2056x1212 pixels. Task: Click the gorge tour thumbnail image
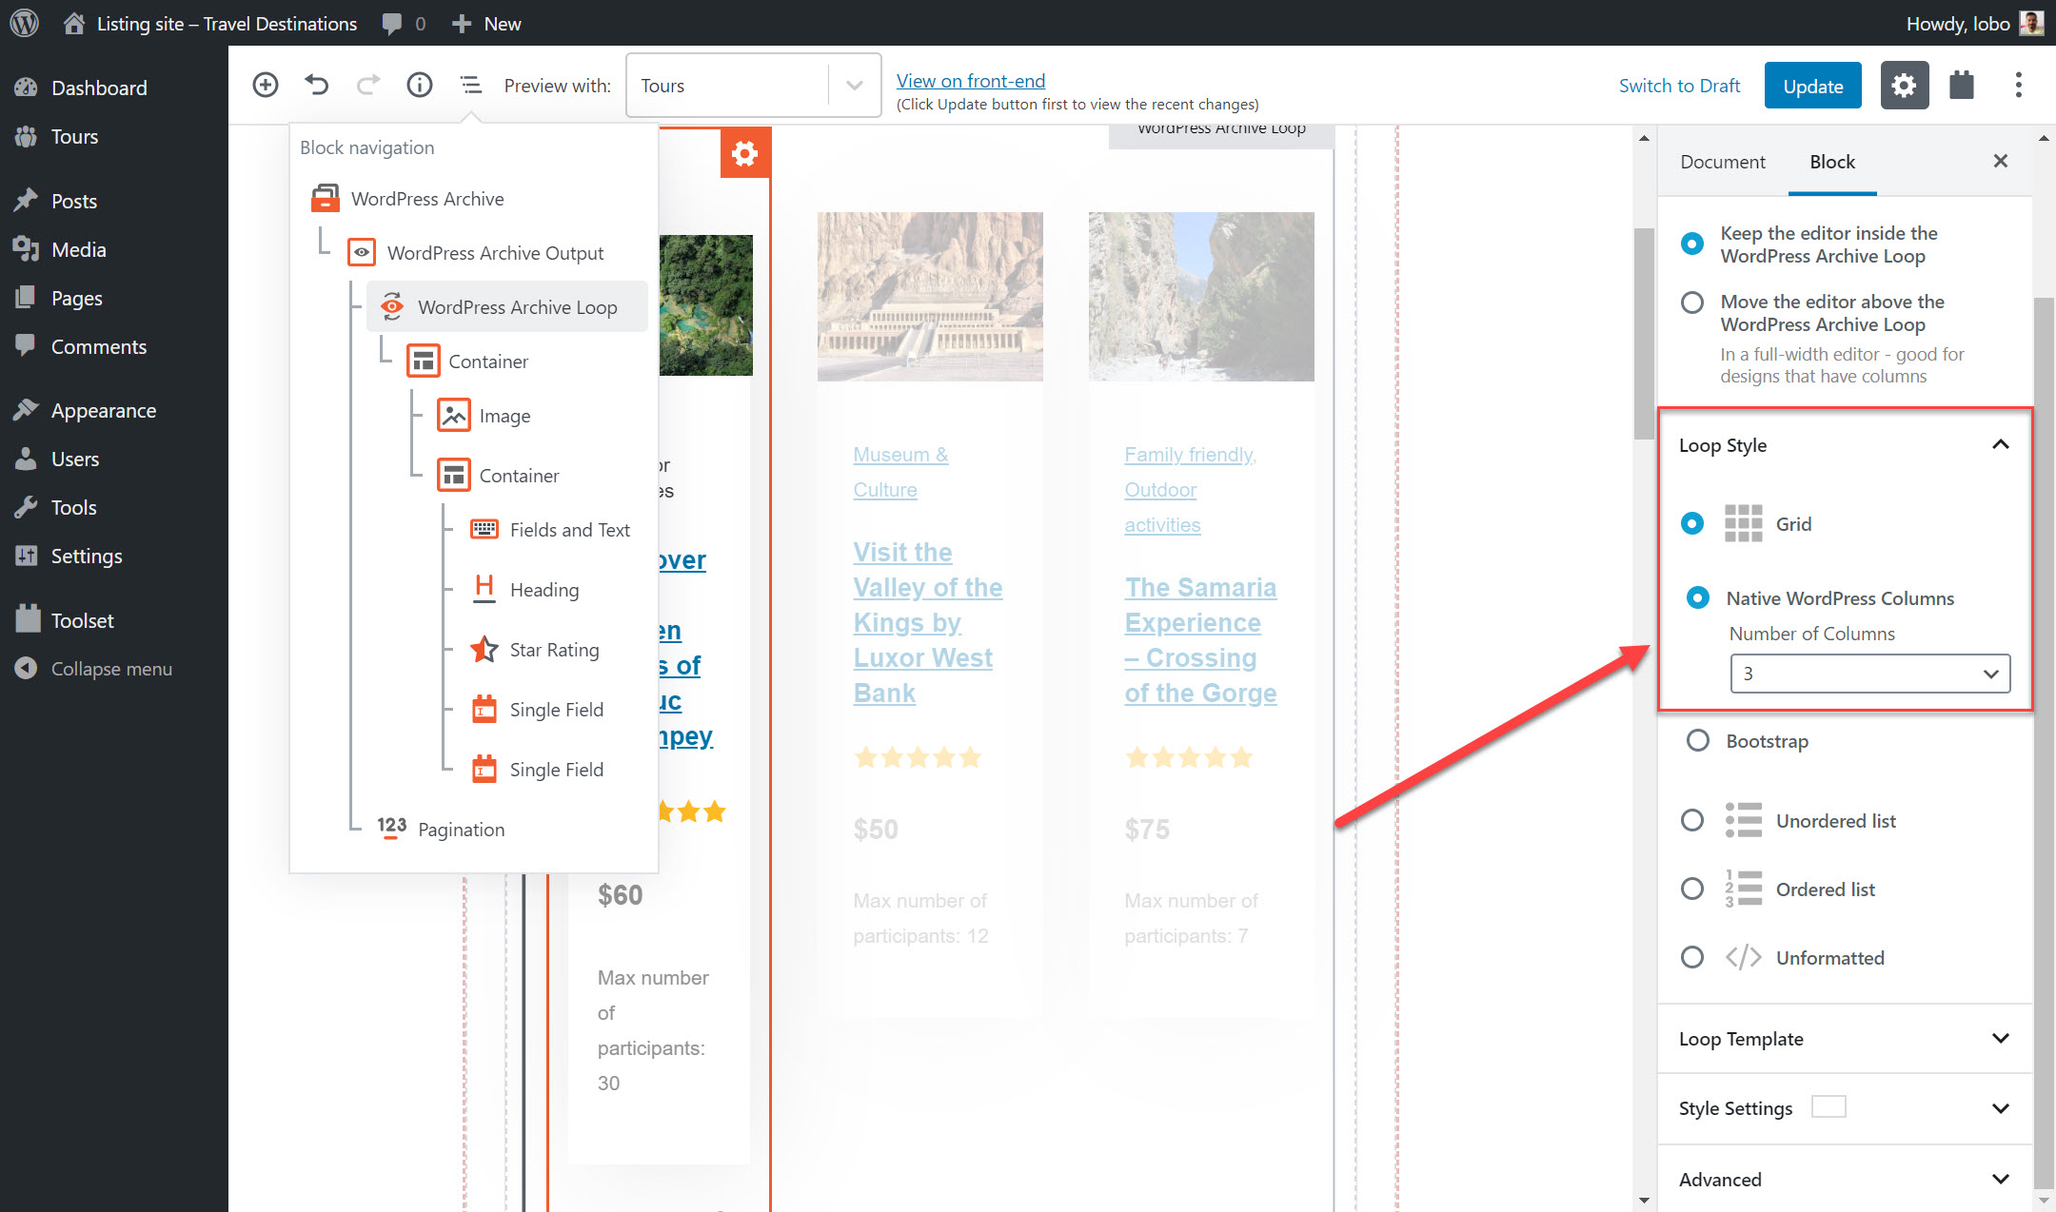click(x=1201, y=297)
